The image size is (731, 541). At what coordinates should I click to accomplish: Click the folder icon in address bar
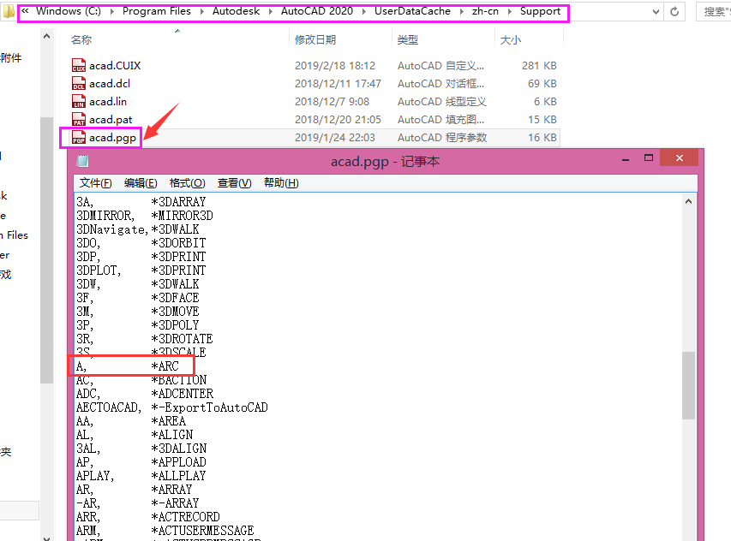(8, 12)
